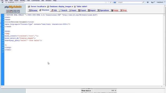Click the horizontal scrollbar right arrow
The image size is (166, 93).
coord(162,87)
